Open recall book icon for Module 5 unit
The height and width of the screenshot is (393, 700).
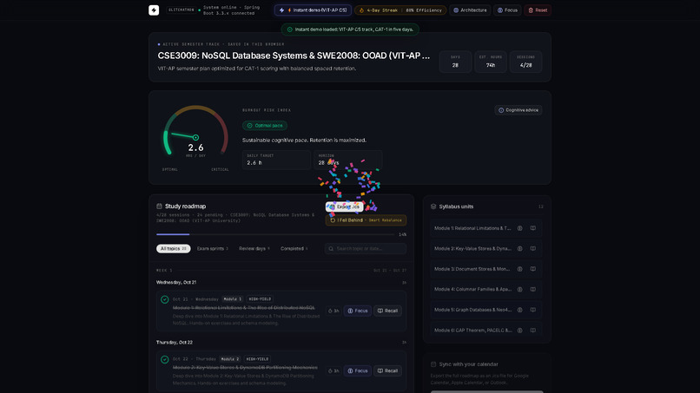pyautogui.click(x=533, y=310)
